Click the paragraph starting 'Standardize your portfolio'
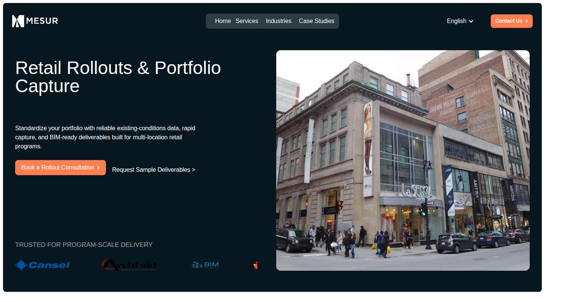Viewport: 563px width, 302px height. pyautogui.click(x=105, y=137)
